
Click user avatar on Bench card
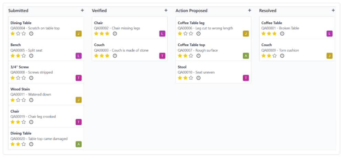(x=79, y=56)
